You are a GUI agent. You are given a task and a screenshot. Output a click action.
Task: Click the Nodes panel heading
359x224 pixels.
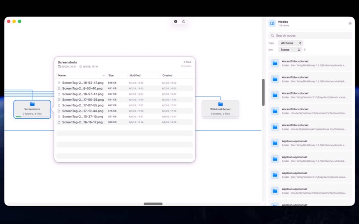(283, 22)
